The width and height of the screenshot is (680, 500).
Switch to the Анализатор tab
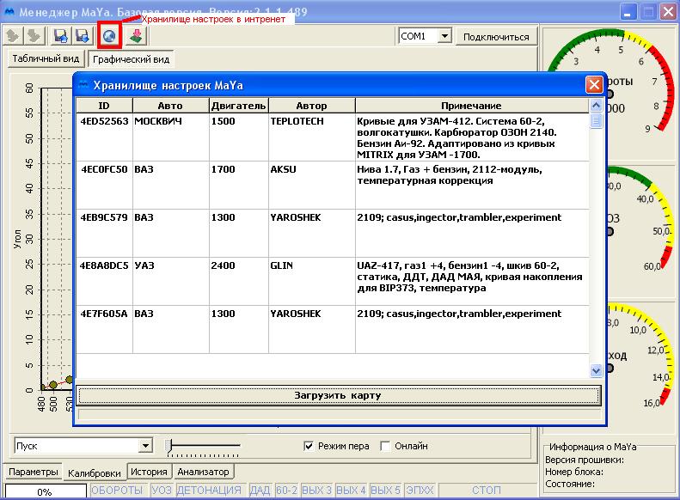click(x=204, y=472)
